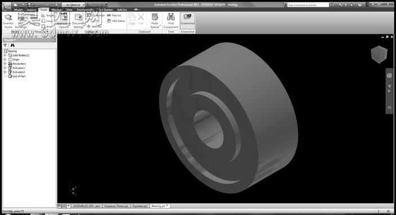The image size is (396, 215).
Task: Open the Add-Ins ribbon tab
Action: point(122,10)
